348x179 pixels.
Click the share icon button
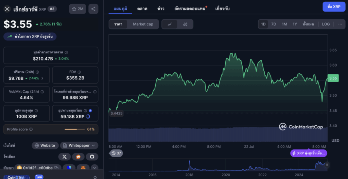(93, 9)
